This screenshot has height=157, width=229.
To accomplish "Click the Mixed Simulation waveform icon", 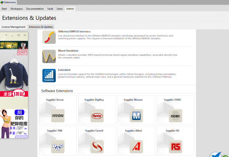I will (49, 56).
